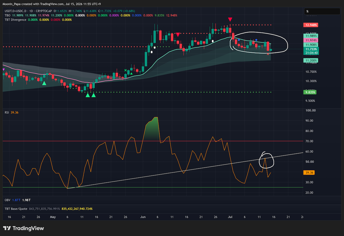Click the pink 11.974% price axis label

coord(311,40)
